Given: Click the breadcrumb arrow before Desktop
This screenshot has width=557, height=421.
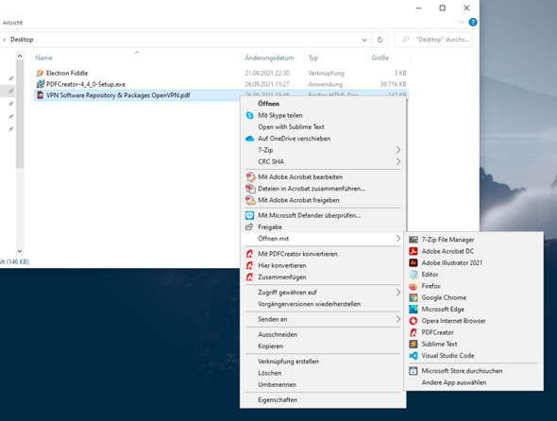Looking at the screenshot, I should point(5,40).
